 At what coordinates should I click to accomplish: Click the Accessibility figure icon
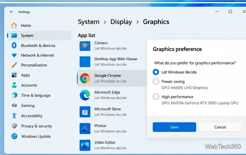coord(14,116)
